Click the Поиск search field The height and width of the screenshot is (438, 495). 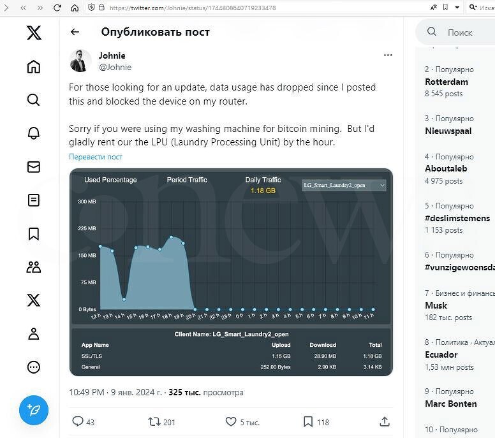tap(466, 32)
